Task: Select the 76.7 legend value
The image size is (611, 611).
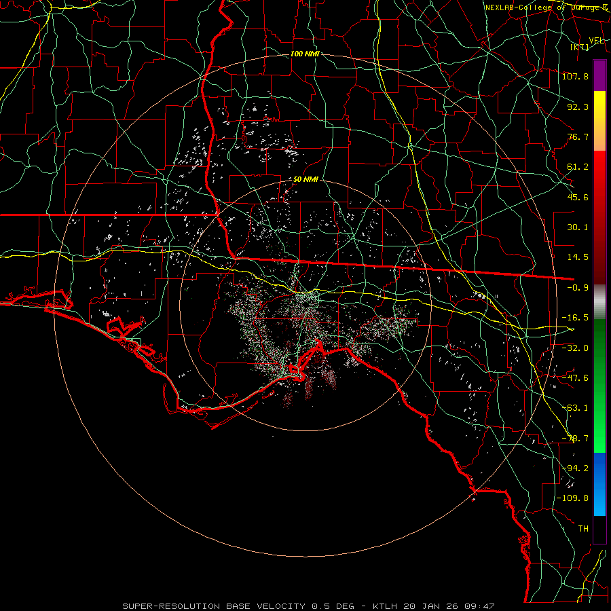Action: (578, 136)
